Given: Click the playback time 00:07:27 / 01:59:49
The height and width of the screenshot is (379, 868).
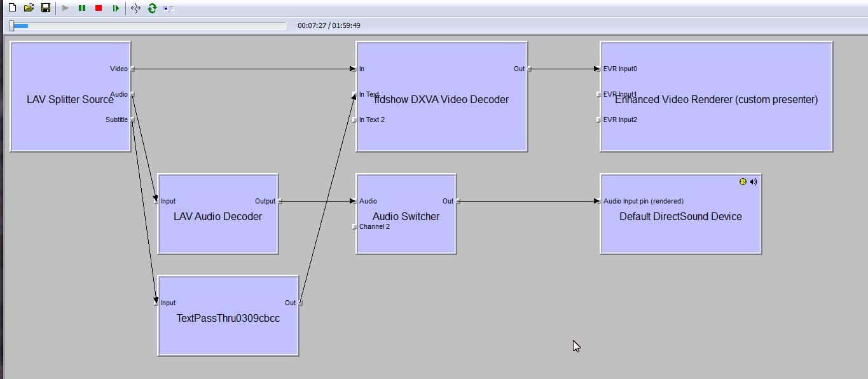Looking at the screenshot, I should tap(329, 25).
